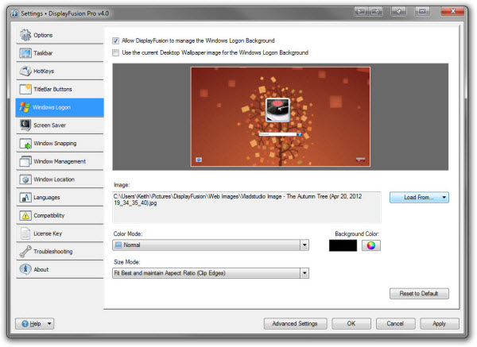Click the Troubleshooting wrench icon
The width and height of the screenshot is (477, 347).
click(x=25, y=251)
